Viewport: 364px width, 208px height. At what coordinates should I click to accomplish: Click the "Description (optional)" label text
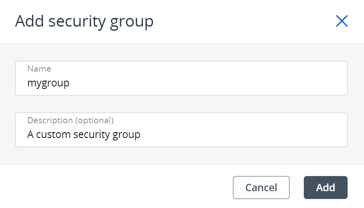point(70,120)
